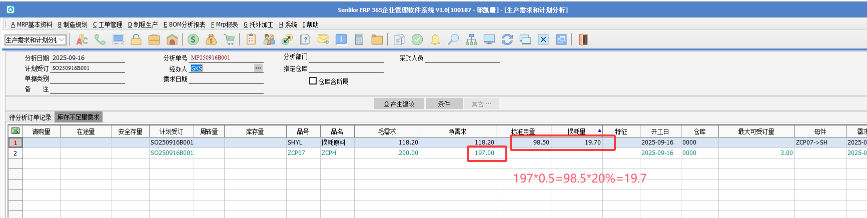
Task: Click the calculator icon in the toolbar
Action: tap(359, 39)
